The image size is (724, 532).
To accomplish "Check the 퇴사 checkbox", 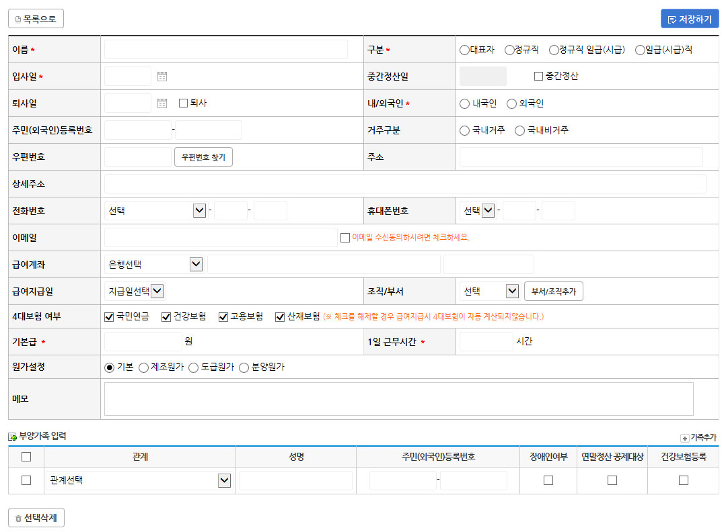I will (183, 103).
